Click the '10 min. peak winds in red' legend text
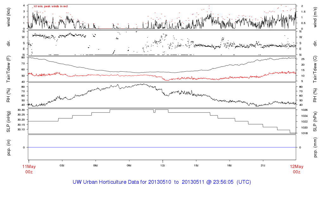The height and width of the screenshot is (221, 324). coord(51,6)
